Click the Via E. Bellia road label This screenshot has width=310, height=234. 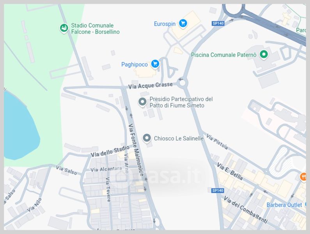coord(230,171)
